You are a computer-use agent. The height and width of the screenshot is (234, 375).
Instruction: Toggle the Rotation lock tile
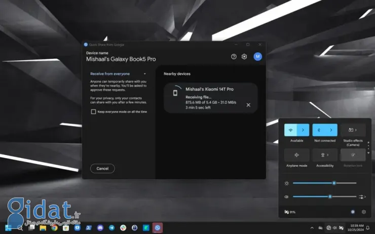[353, 155]
